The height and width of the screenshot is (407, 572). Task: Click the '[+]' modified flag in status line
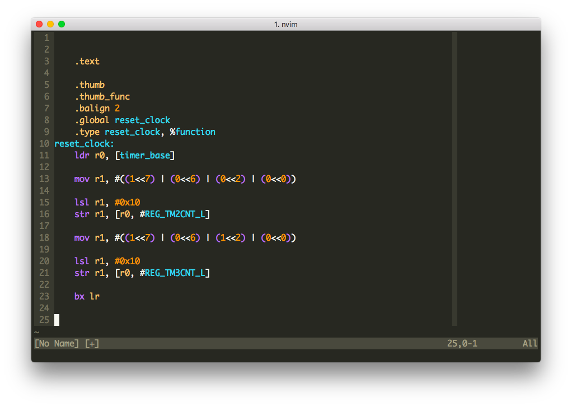pos(92,344)
